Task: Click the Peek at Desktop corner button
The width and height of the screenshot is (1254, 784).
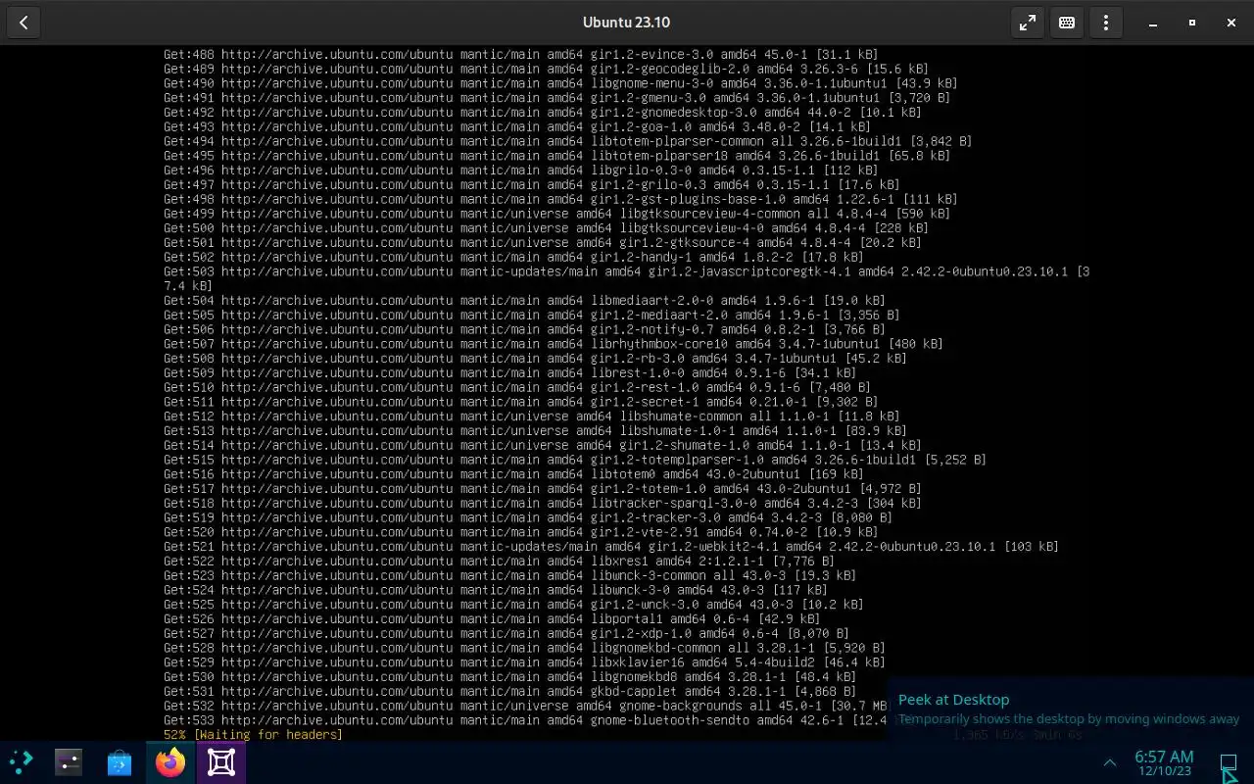Action: pyautogui.click(x=1229, y=762)
